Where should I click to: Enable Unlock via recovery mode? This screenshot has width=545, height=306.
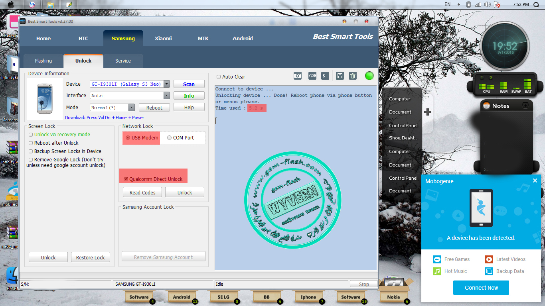point(31,135)
